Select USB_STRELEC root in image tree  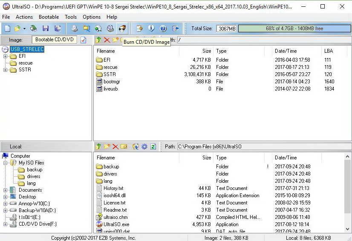pos(27,49)
